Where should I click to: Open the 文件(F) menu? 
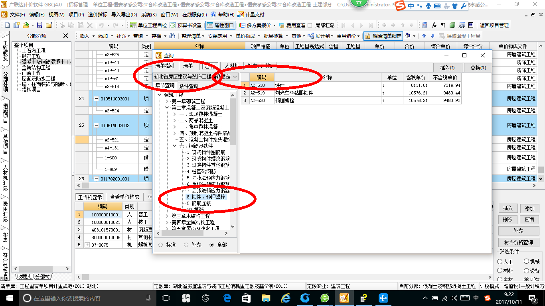tap(18, 14)
